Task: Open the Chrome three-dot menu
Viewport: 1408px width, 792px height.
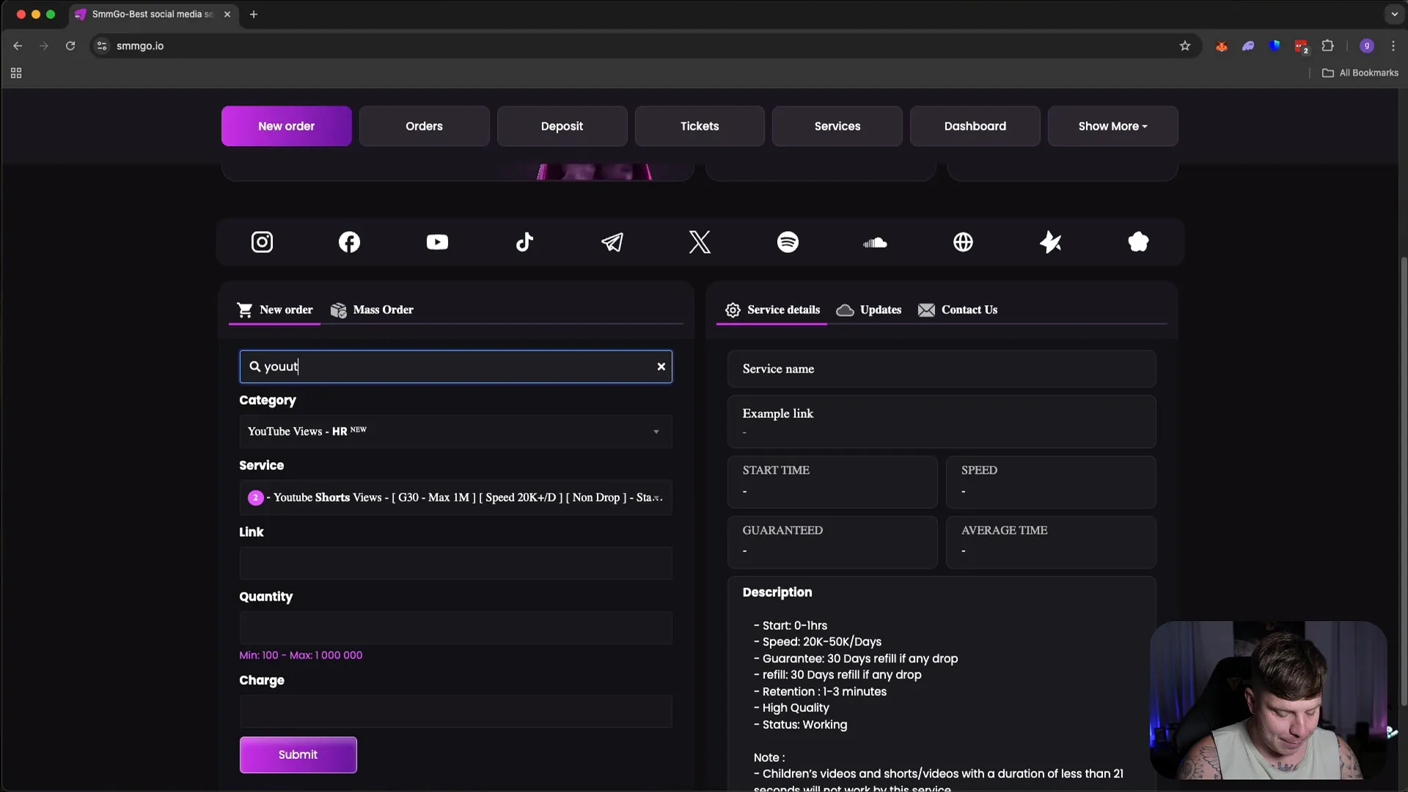Action: [x=1393, y=45]
